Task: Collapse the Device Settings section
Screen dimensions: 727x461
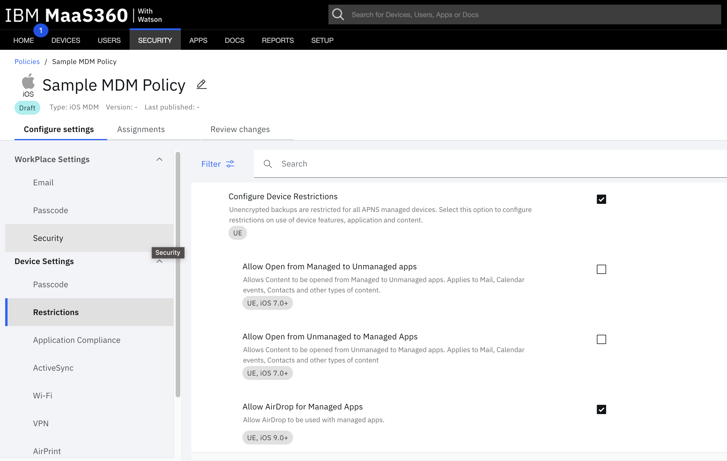Action: [159, 261]
